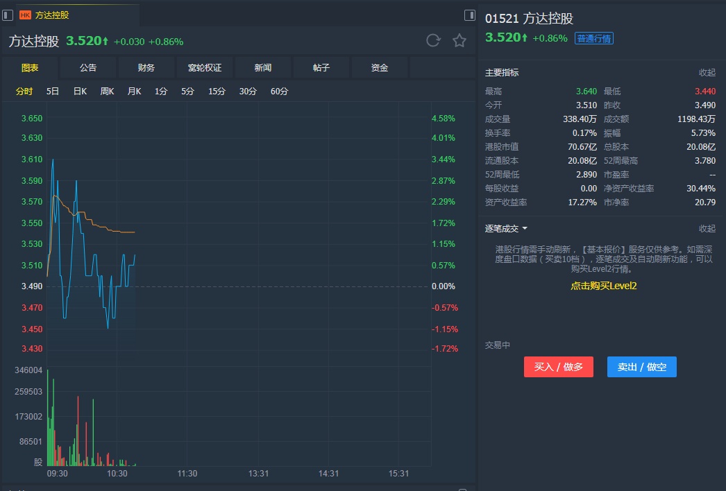The image size is (726, 491).
Task: Add 方达控股 to favorites with the star
Action: 459,41
